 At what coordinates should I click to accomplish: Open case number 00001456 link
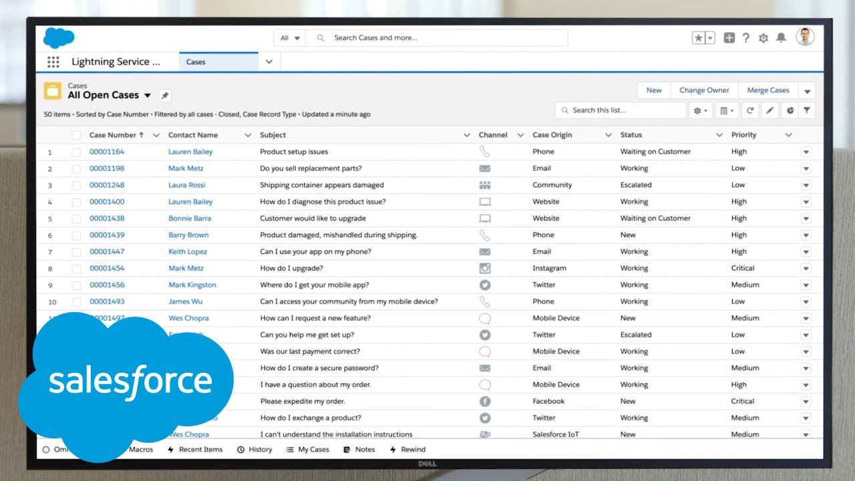tap(107, 285)
